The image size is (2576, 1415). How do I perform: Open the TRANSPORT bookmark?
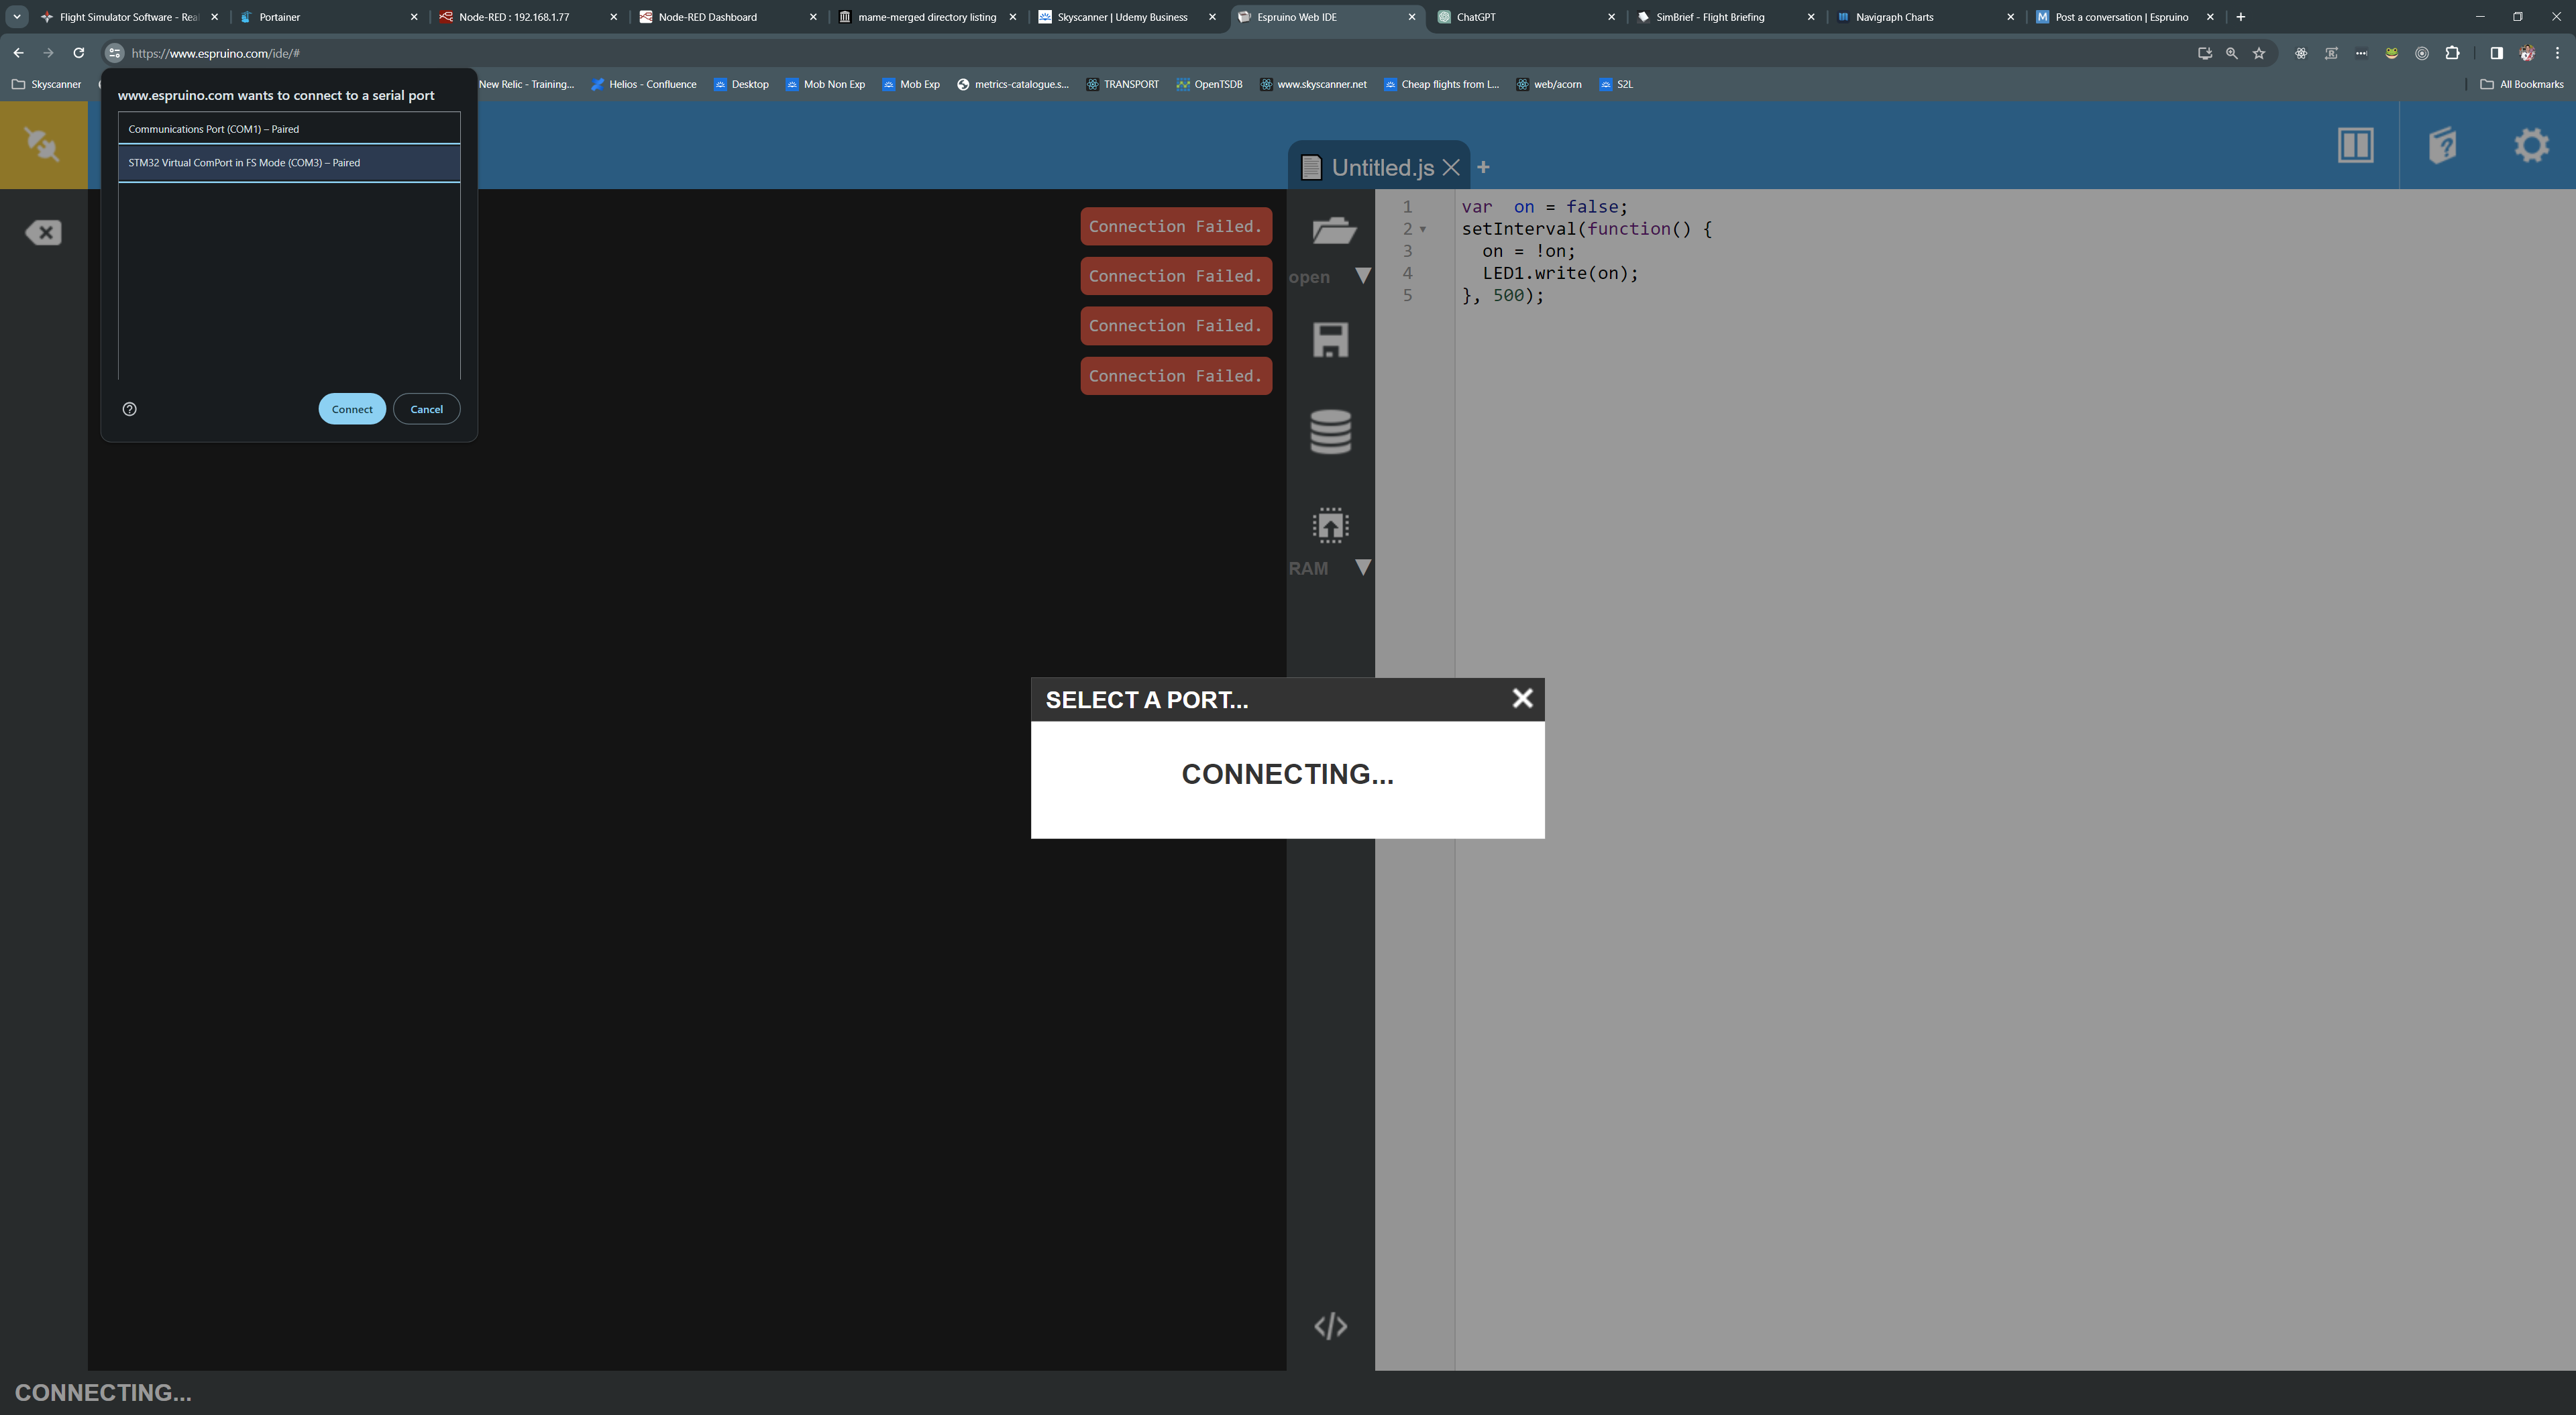click(1122, 84)
